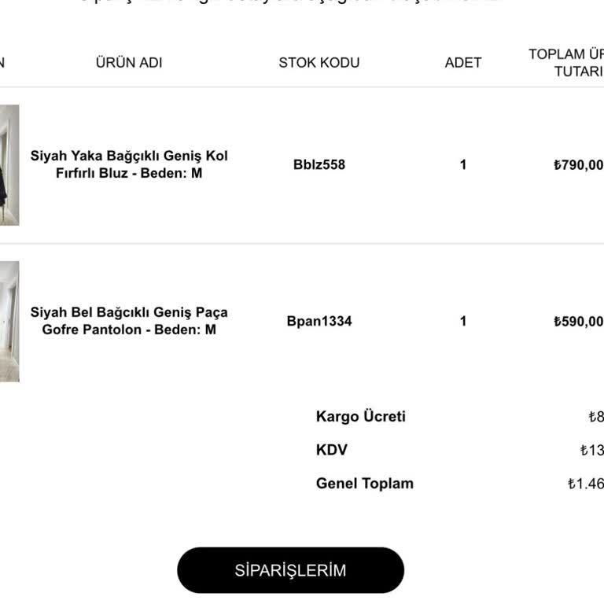This screenshot has width=604, height=604.
Task: Click the pants product thumbnail image
Action: point(9,321)
